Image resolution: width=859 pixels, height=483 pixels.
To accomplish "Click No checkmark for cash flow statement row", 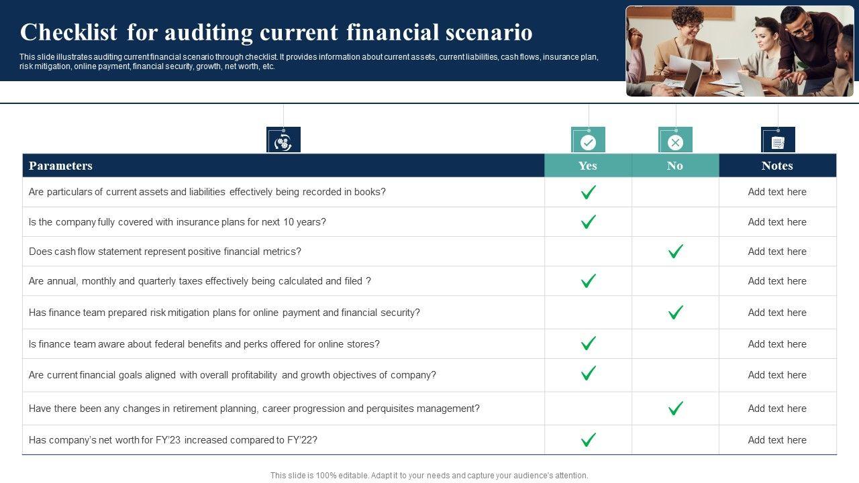I will coord(676,252).
